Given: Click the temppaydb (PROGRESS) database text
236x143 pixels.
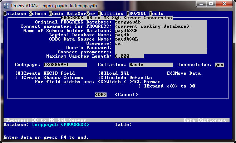Looking at the screenshot, I should [x=60, y=125].
